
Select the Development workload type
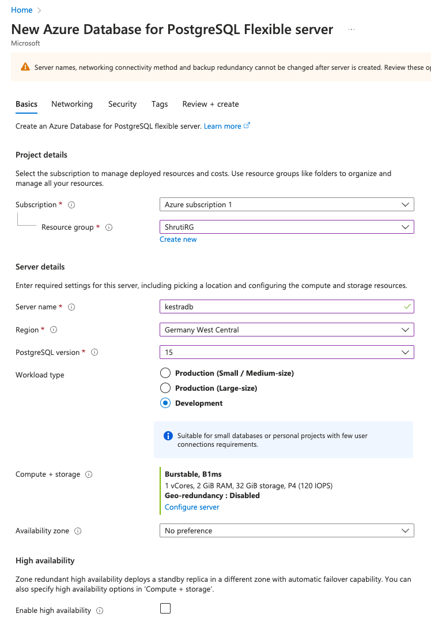(165, 403)
